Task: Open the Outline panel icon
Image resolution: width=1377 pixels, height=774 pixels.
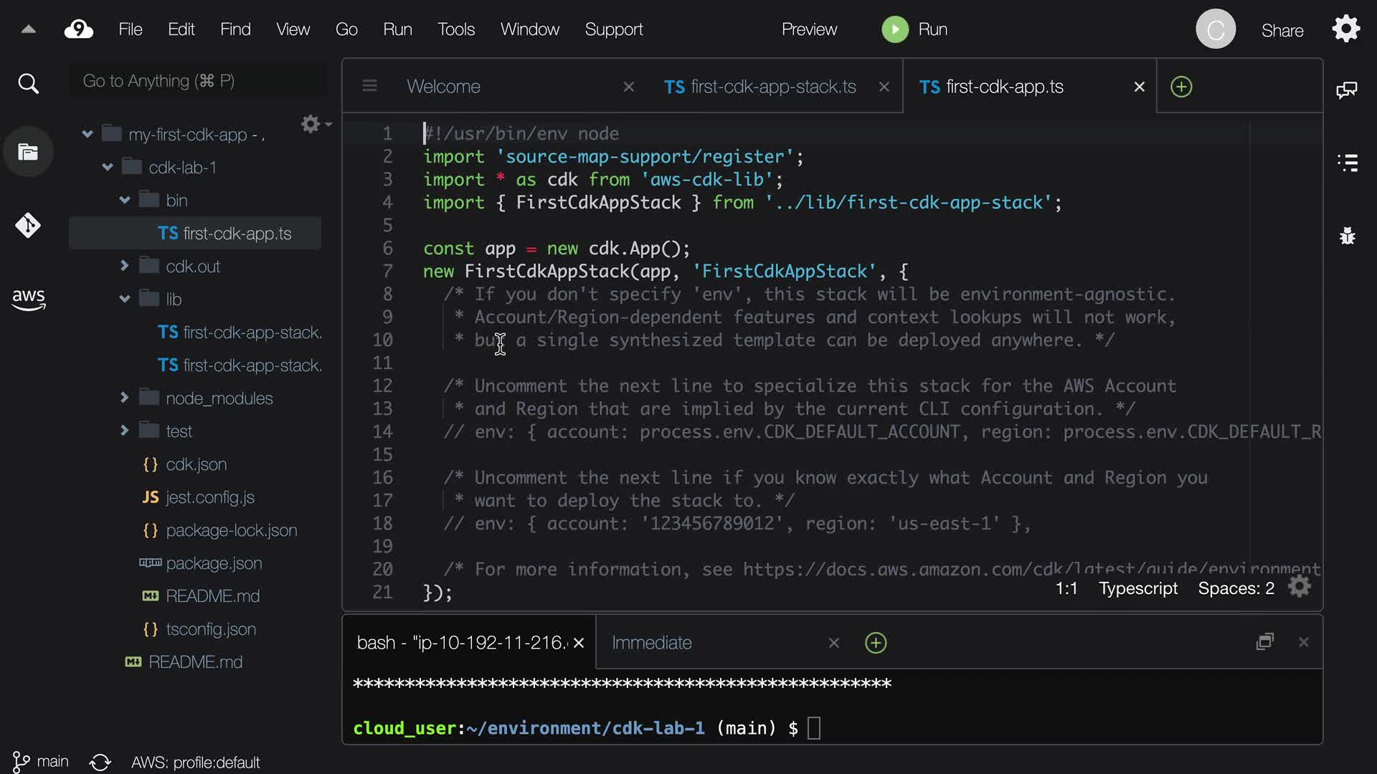Action: pyautogui.click(x=1348, y=163)
